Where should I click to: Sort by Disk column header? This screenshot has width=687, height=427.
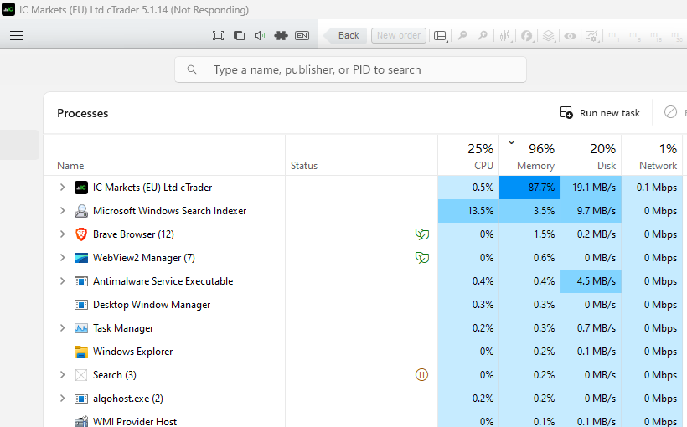click(x=591, y=156)
